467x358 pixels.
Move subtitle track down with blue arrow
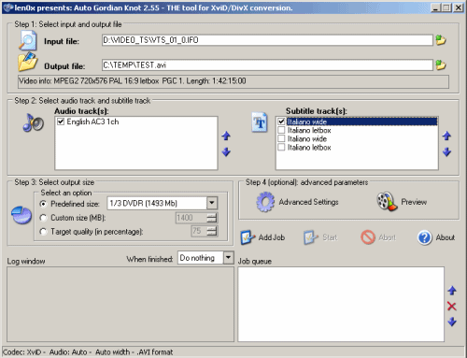point(446,152)
